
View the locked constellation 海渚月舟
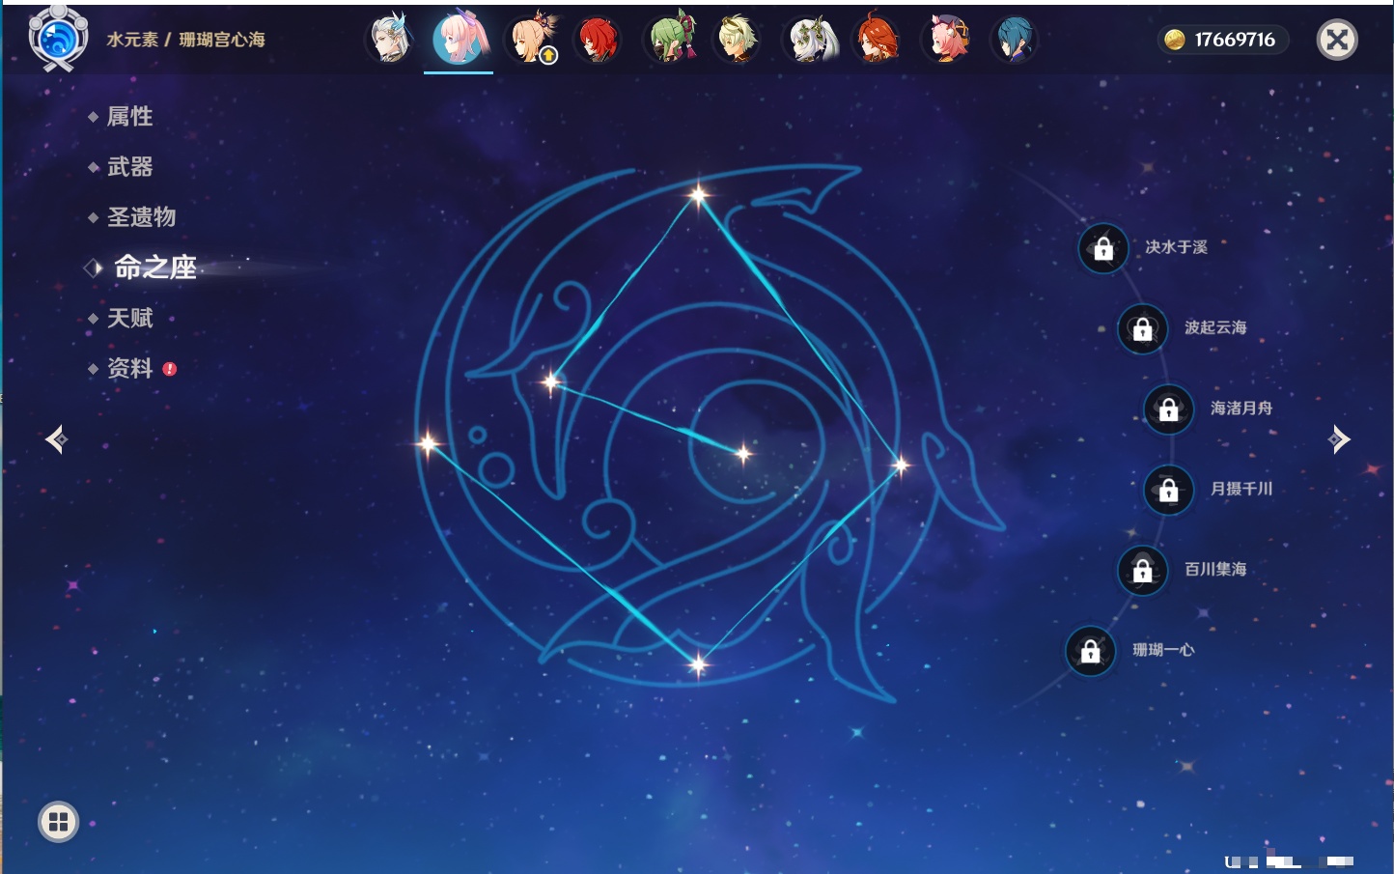coord(1168,409)
